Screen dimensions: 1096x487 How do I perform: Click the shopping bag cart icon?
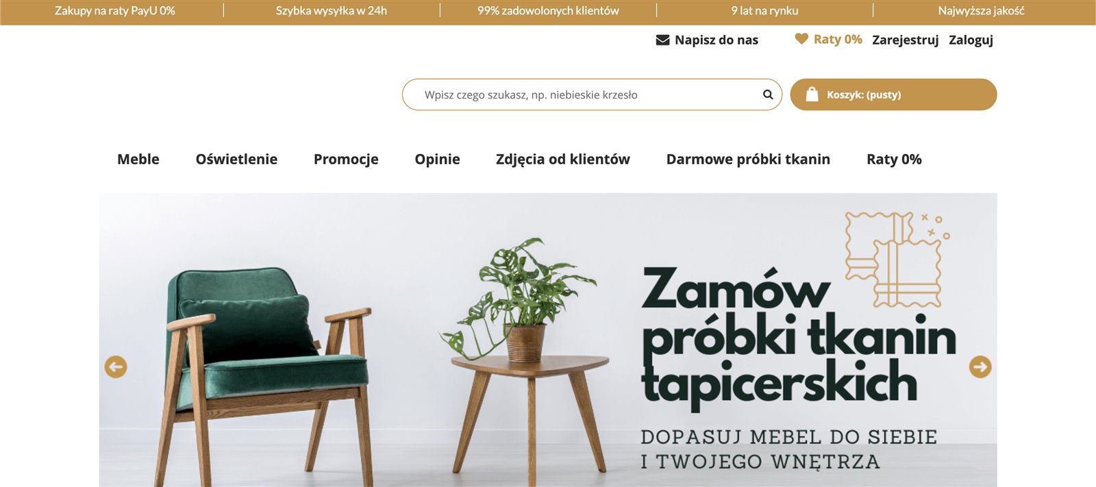(812, 95)
